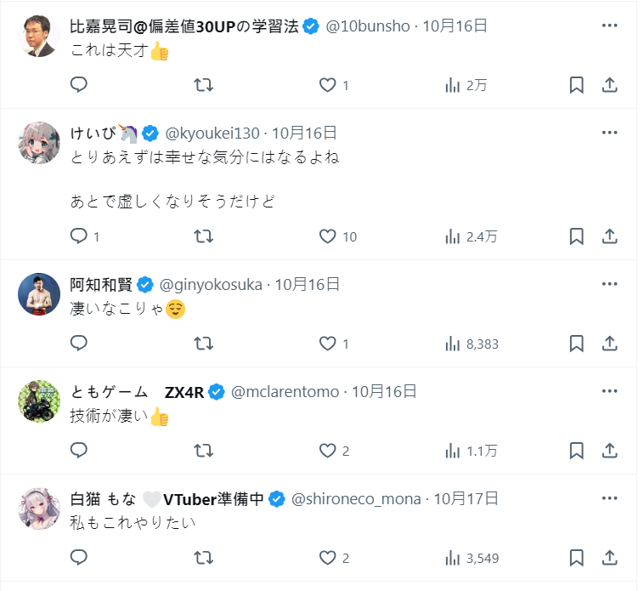Open @shironeco_mona profile handle
This screenshot has height=591, width=644.
click(x=356, y=498)
